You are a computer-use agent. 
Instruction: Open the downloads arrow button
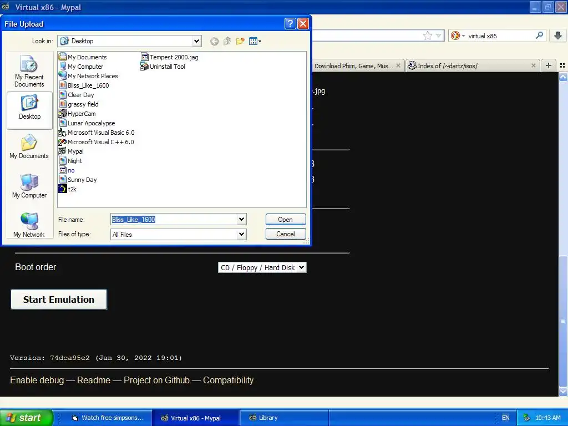558,35
